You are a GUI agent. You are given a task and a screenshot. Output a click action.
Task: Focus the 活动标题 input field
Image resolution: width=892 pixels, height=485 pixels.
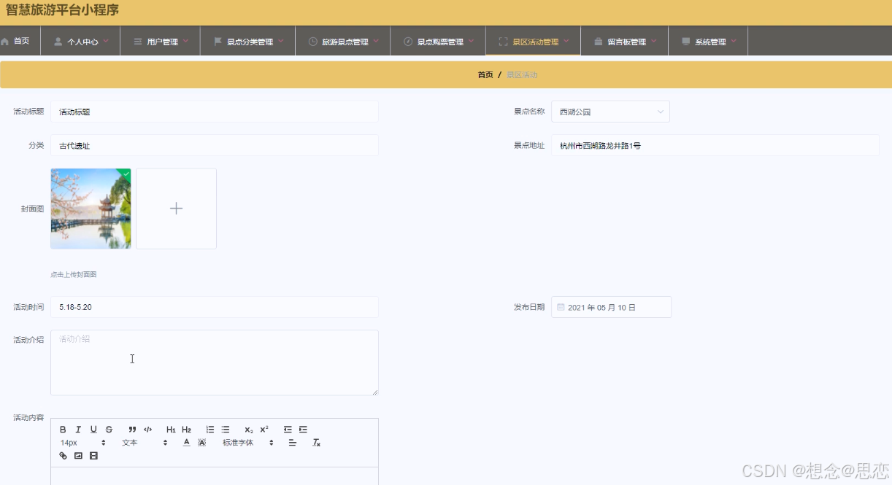point(215,112)
